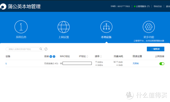The height and width of the screenshot is (102, 170).
Task: Click 云管理平台，支持远程管理路由器 text
Action: point(149,41)
